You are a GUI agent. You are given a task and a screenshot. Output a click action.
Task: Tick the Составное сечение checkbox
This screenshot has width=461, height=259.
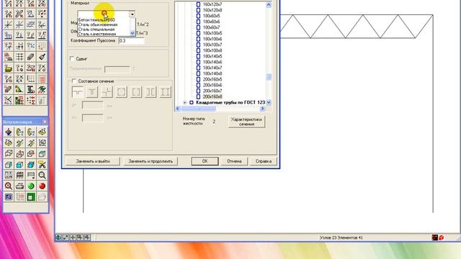[74, 81]
